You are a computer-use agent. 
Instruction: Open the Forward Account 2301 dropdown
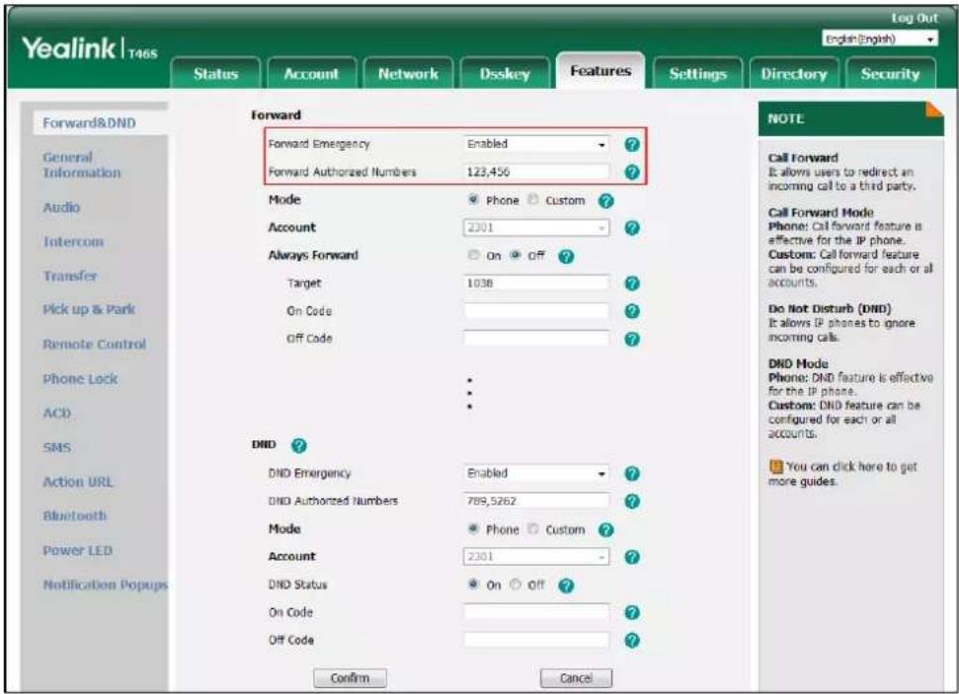point(535,228)
